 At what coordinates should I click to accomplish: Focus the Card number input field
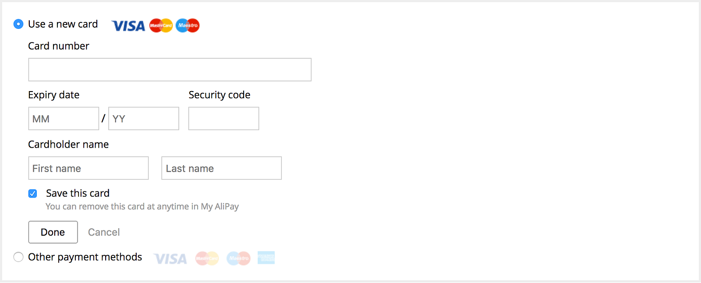pos(170,70)
